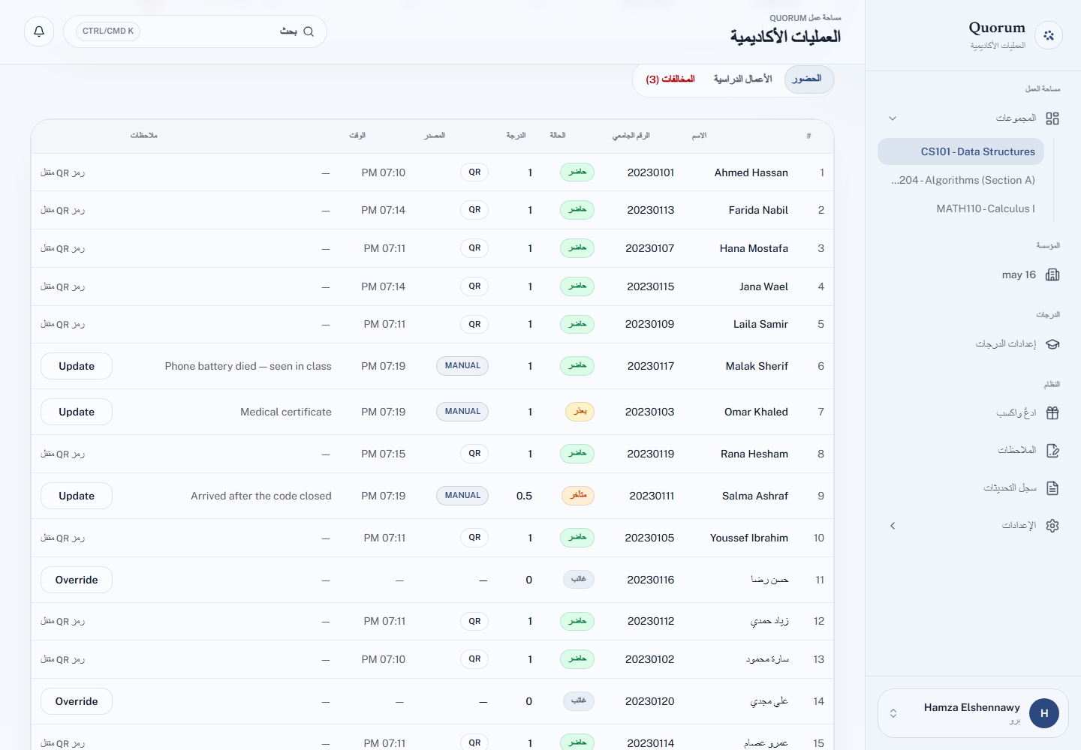Open the notifications bell
This screenshot has width=1081, height=750.
click(39, 31)
